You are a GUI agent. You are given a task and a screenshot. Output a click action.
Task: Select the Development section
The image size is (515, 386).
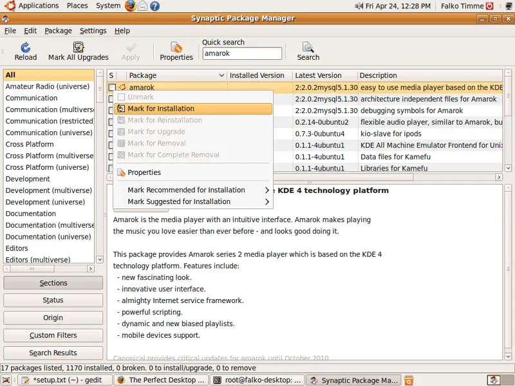pos(49,179)
